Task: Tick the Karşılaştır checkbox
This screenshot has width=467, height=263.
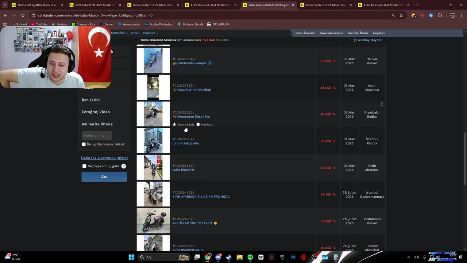Action: tap(198, 124)
